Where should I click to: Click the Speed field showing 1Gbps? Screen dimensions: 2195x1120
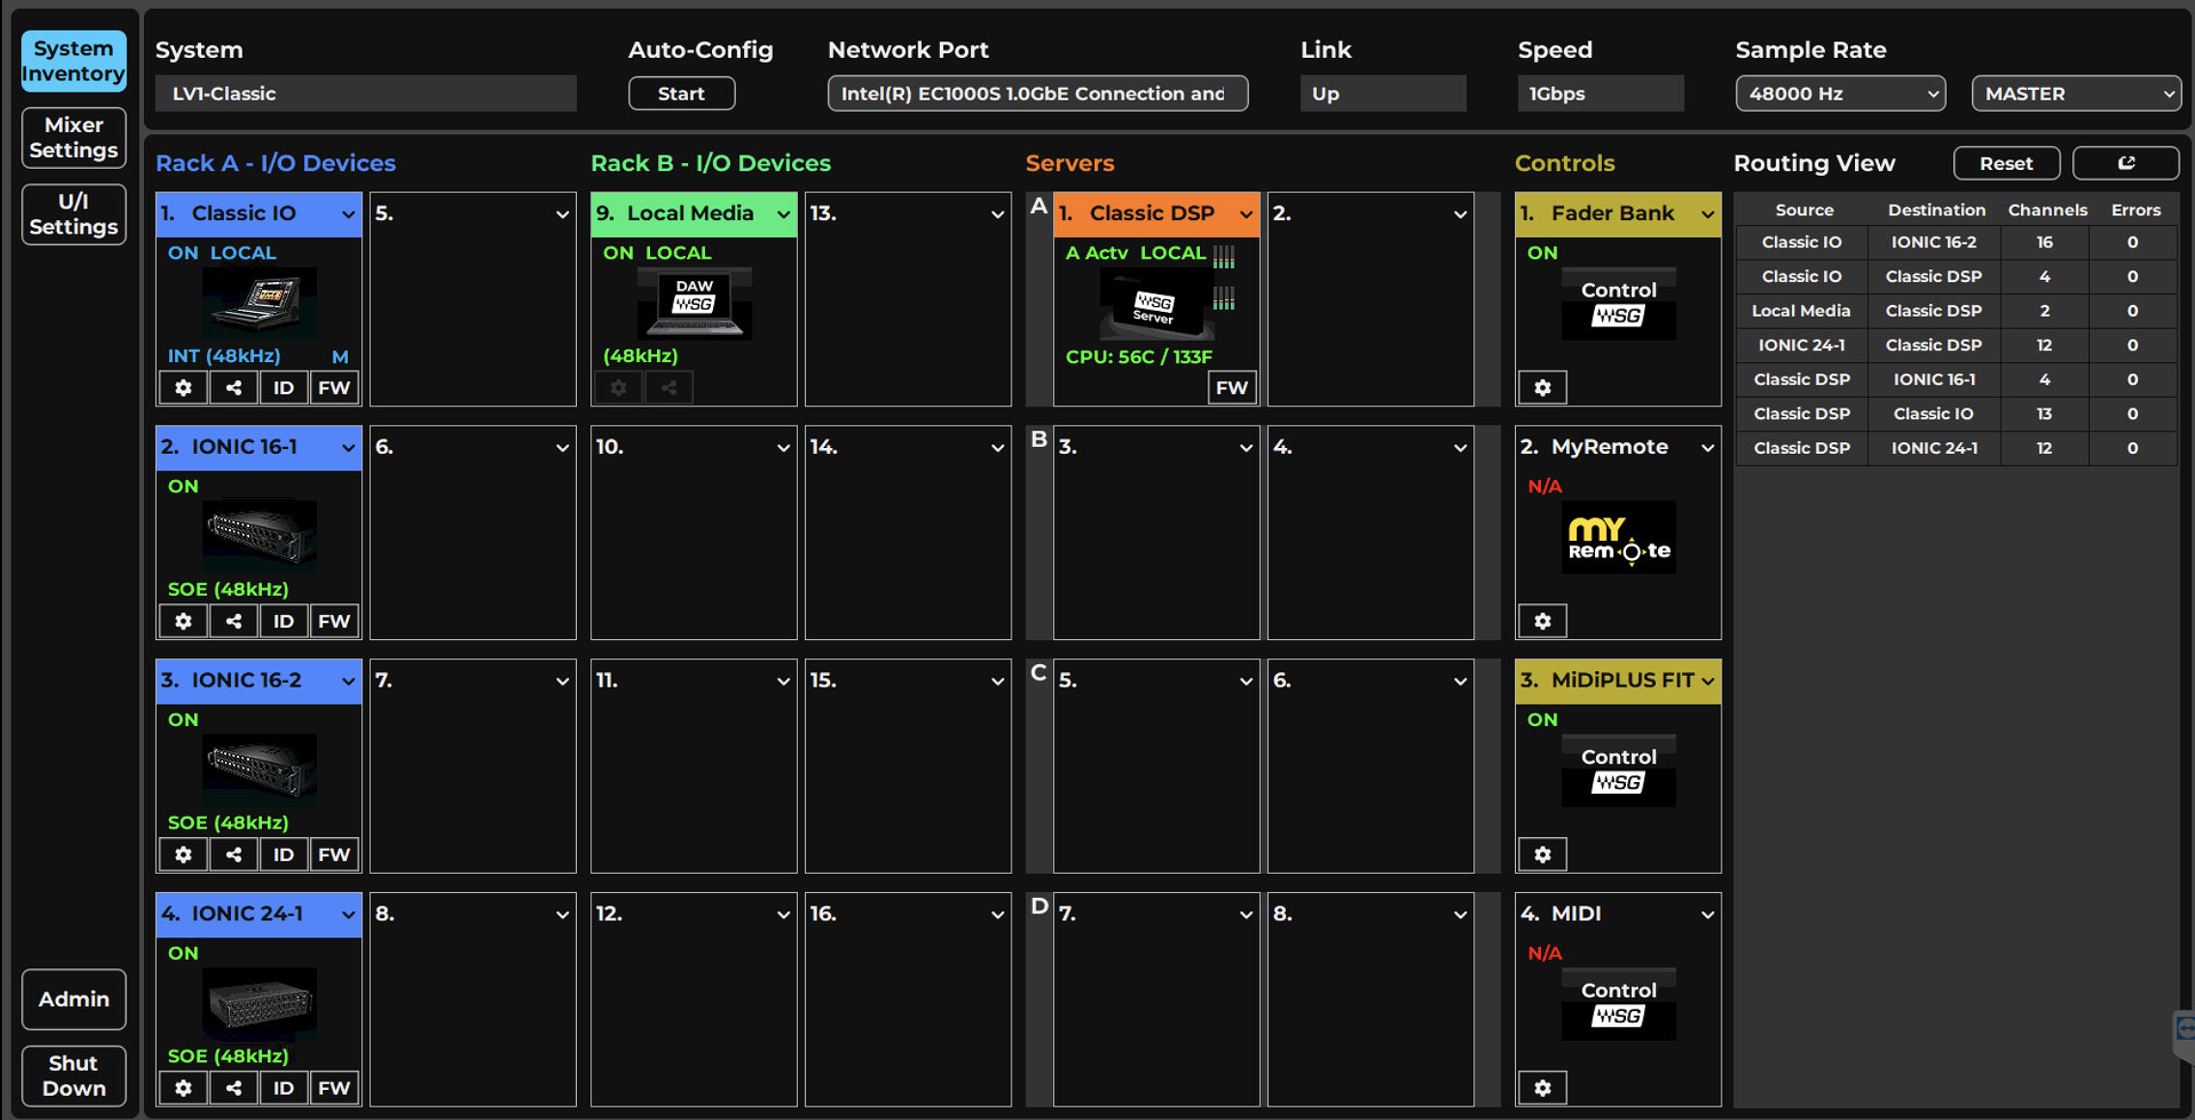1600,94
